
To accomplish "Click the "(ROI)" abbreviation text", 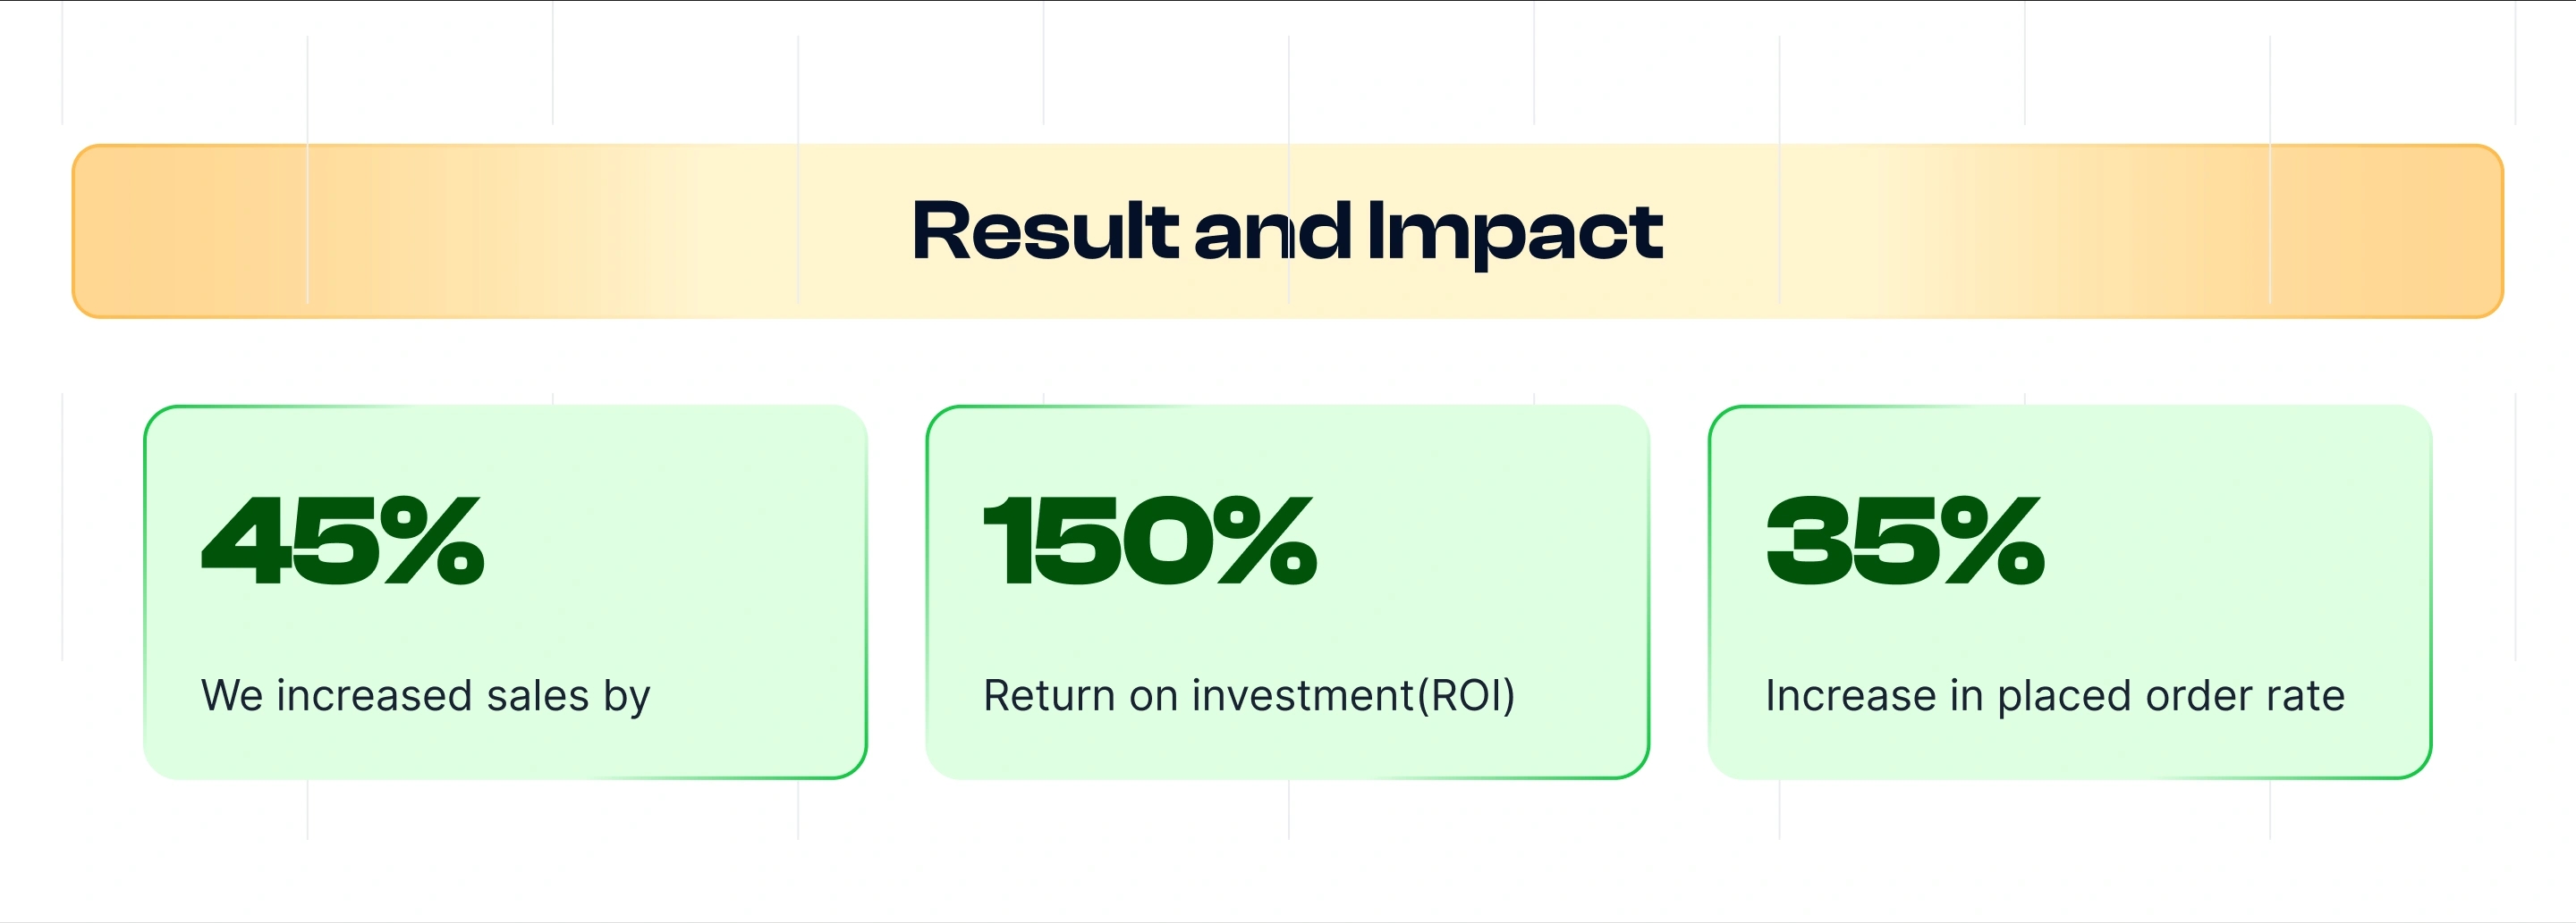I will (1466, 696).
